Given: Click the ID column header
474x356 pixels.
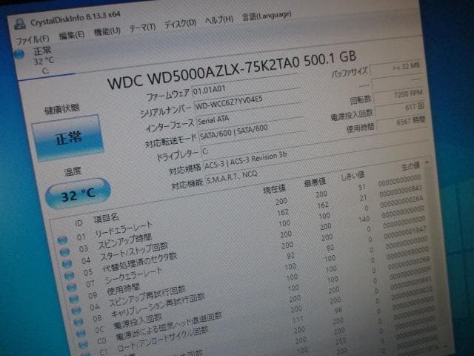Looking at the screenshot, I should pyautogui.click(x=79, y=223).
